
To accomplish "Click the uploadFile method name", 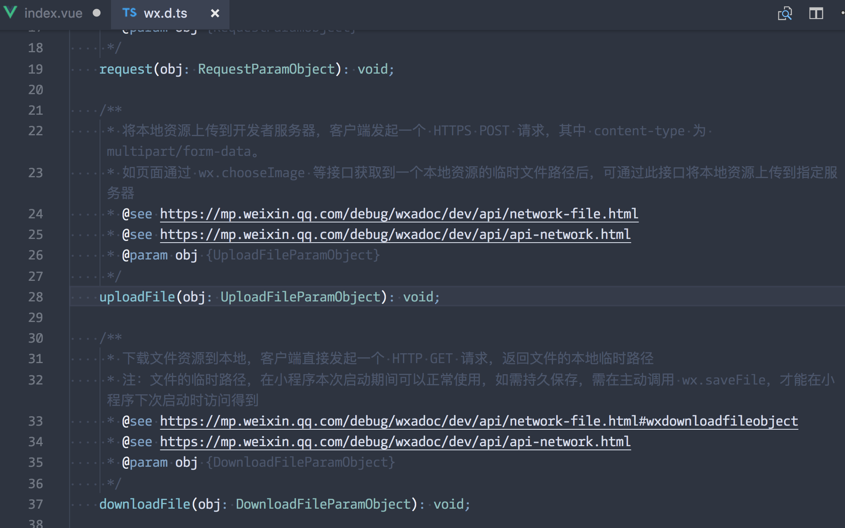I will click(x=137, y=297).
